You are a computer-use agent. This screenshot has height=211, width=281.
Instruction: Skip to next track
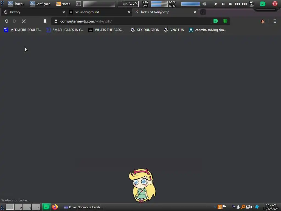coord(245,4)
